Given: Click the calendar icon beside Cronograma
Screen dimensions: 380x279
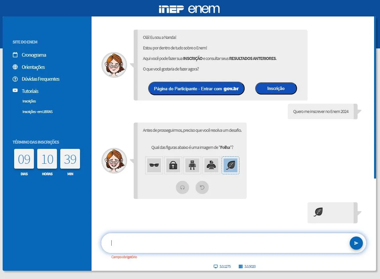Looking at the screenshot, I should pyautogui.click(x=15, y=55).
